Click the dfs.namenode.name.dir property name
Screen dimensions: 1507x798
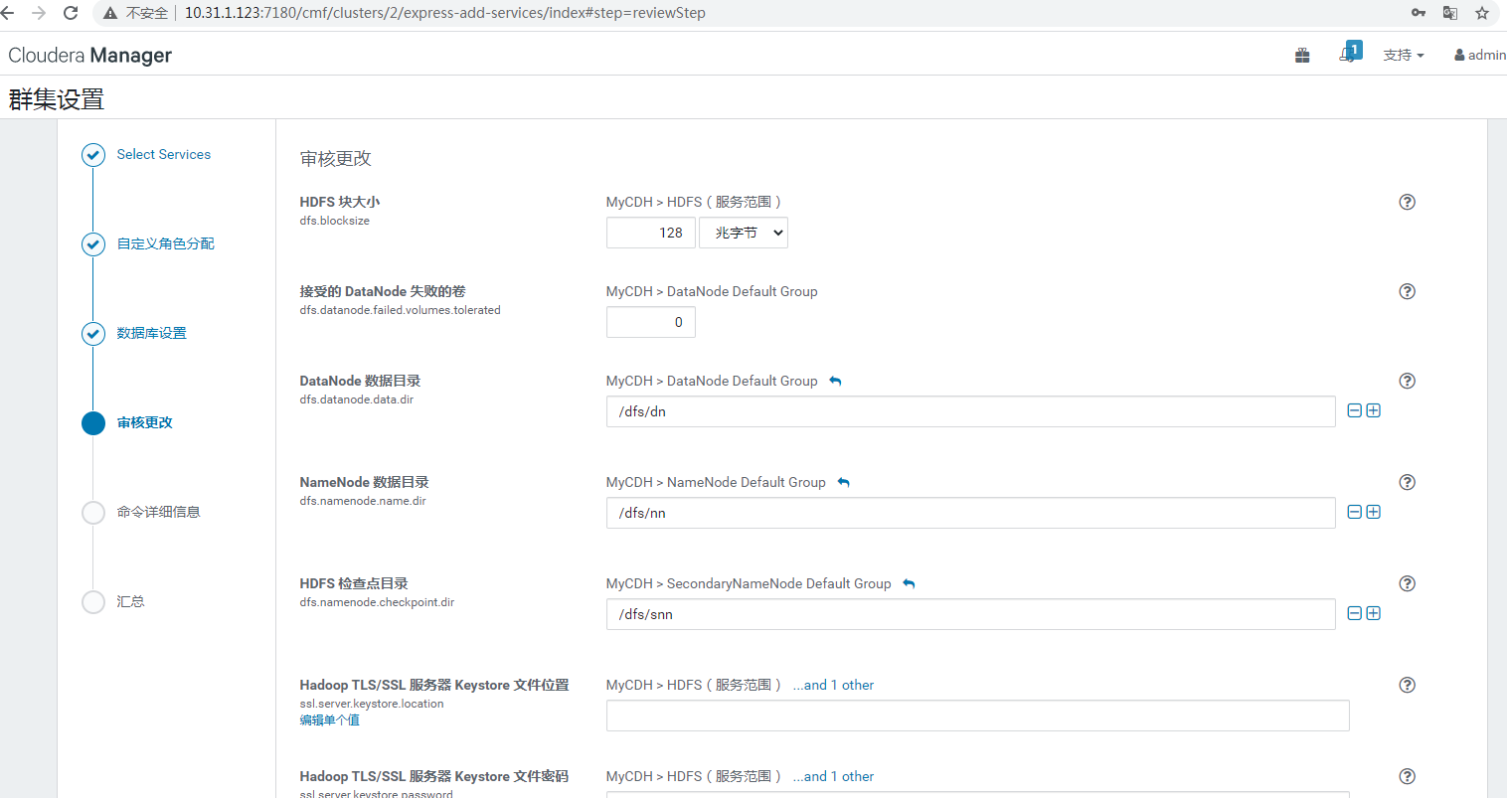[x=363, y=501]
